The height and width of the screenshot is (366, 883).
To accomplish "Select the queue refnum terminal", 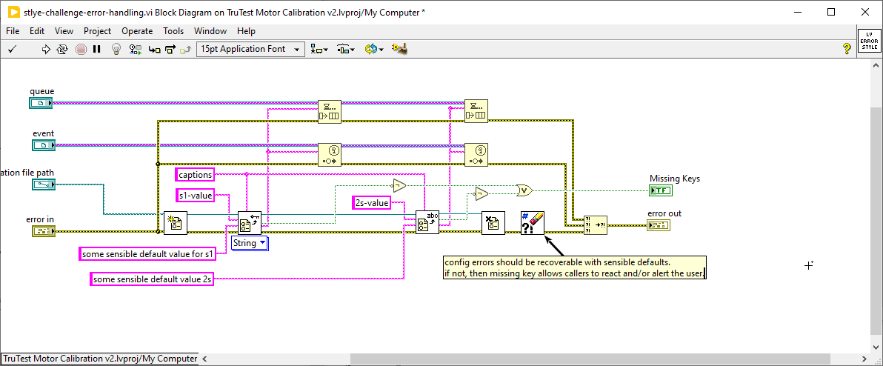I will (41, 103).
